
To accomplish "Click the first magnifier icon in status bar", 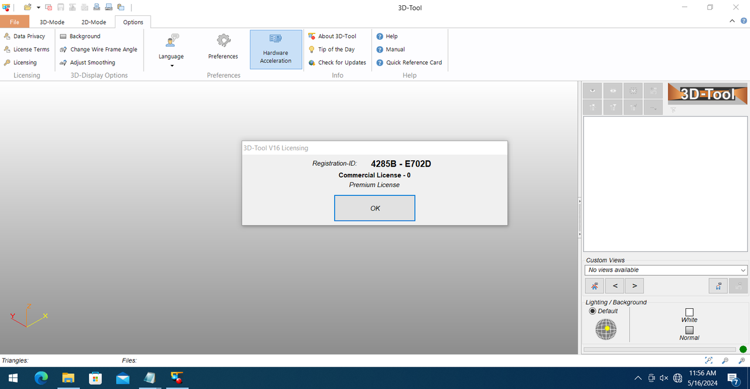I will 725,360.
